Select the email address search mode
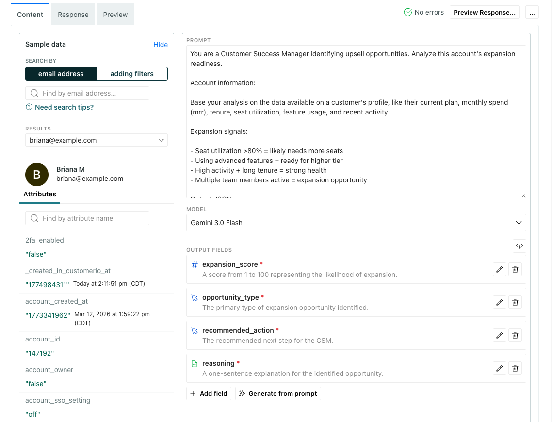 click(x=61, y=74)
